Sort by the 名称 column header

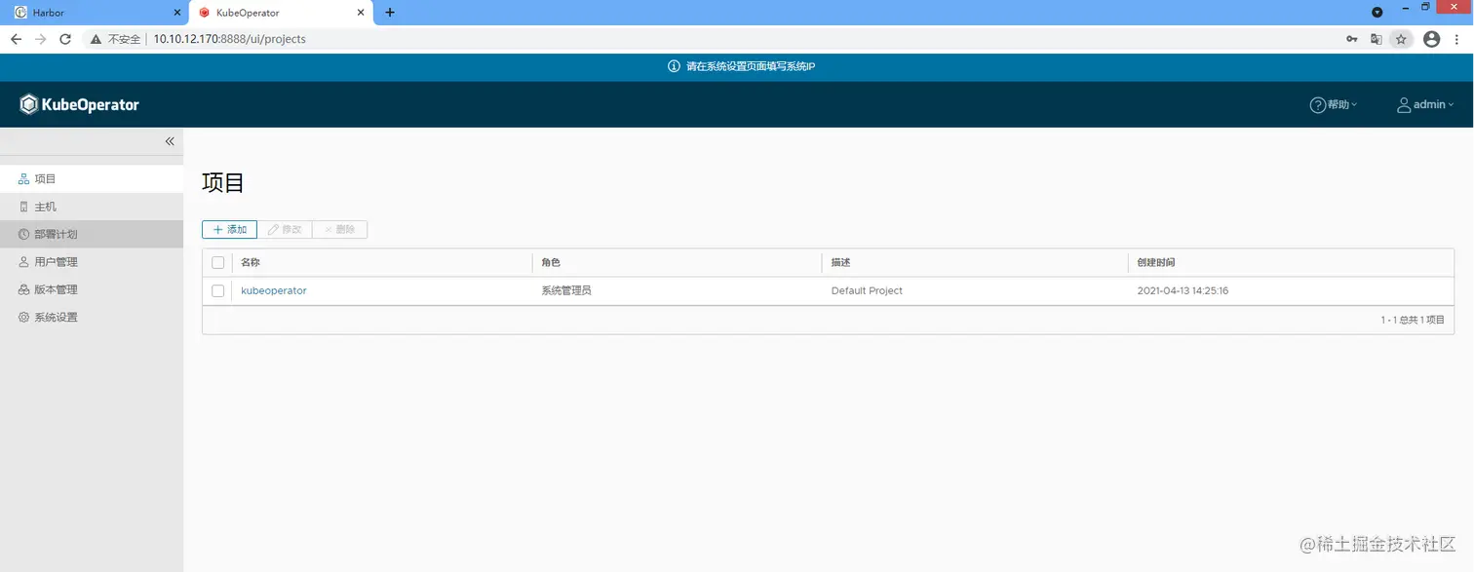pos(251,263)
